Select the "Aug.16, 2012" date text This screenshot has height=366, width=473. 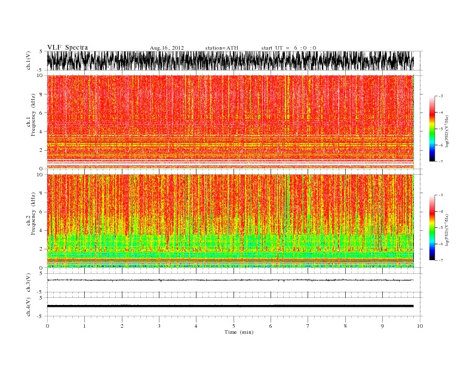pos(167,48)
